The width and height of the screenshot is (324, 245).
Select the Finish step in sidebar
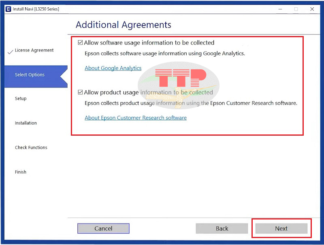tap(21, 172)
